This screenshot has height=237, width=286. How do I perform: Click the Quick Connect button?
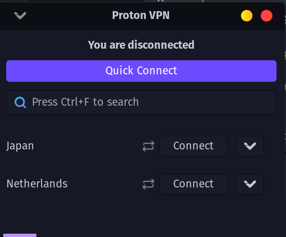click(141, 71)
